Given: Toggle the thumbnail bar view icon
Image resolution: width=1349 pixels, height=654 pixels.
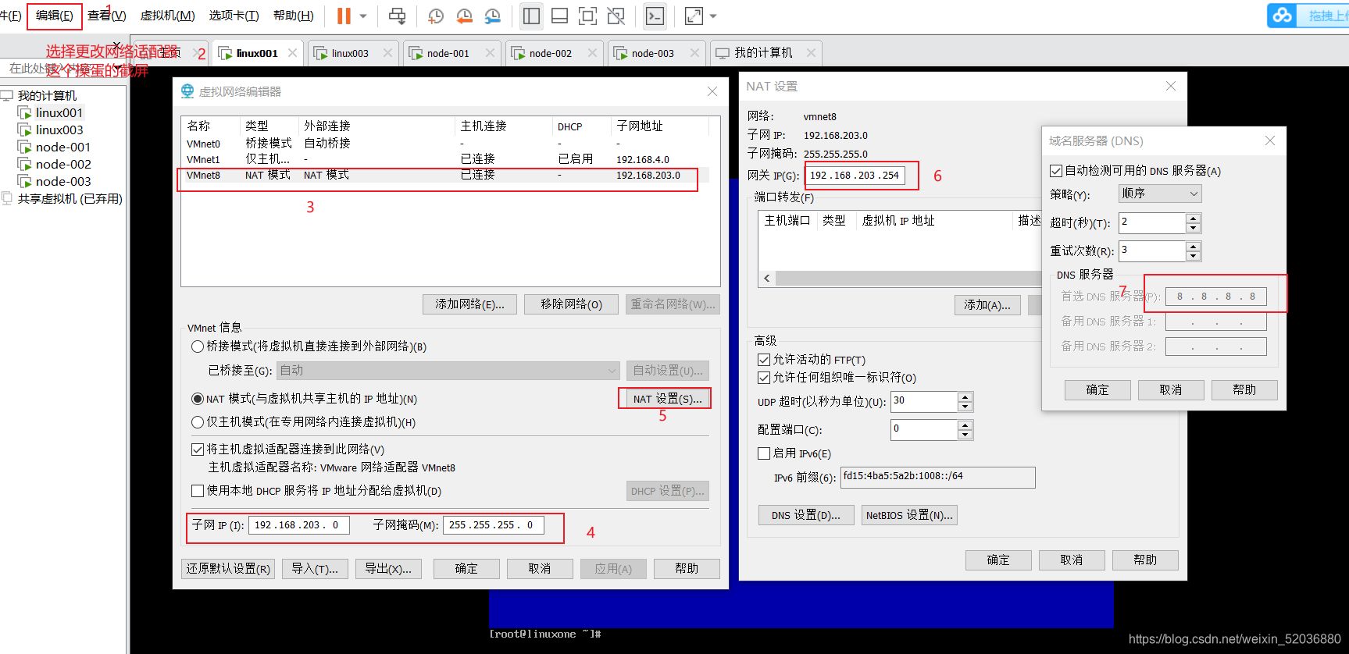Looking at the screenshot, I should point(559,16).
